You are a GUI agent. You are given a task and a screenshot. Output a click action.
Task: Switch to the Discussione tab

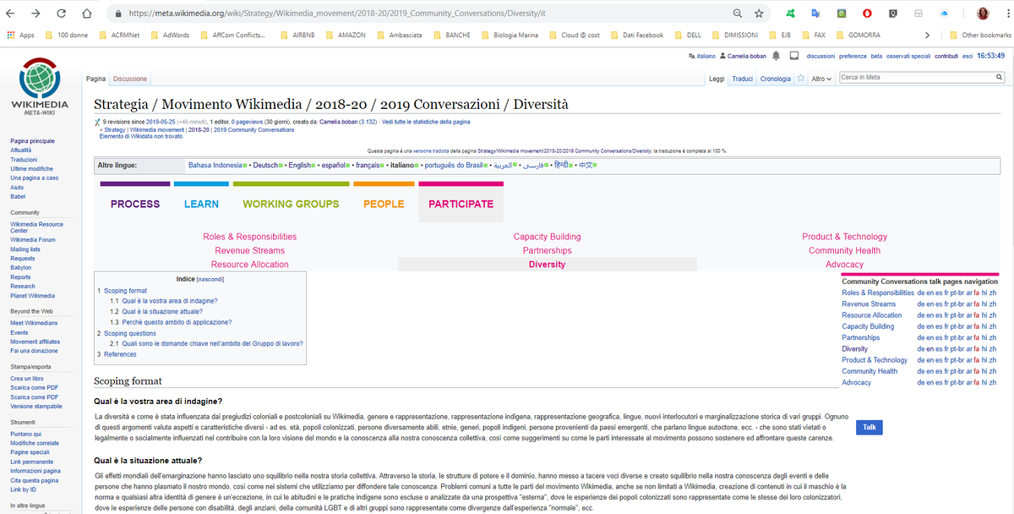coord(130,79)
